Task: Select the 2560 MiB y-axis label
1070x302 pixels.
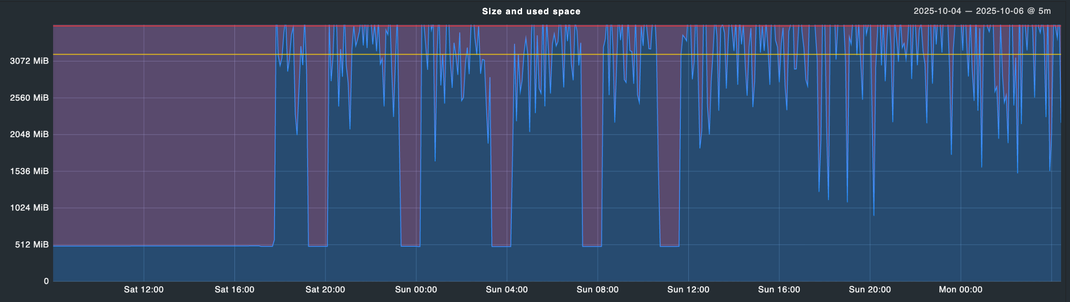Action: tap(29, 98)
